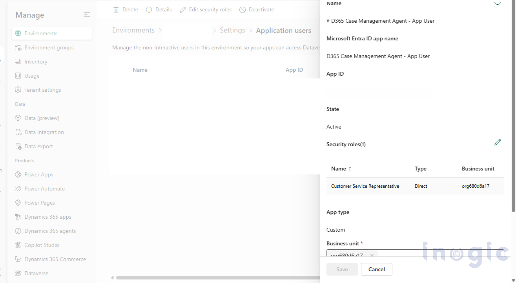
Task: Click the App ID column header
Action: (x=294, y=70)
